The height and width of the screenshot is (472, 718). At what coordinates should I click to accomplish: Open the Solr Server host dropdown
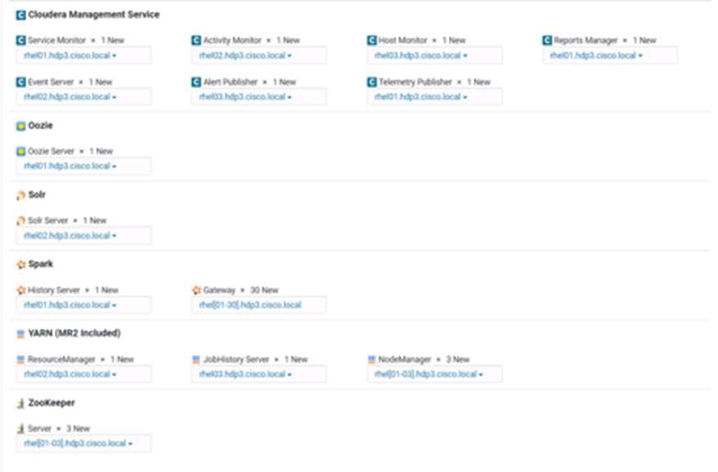[x=83, y=235]
